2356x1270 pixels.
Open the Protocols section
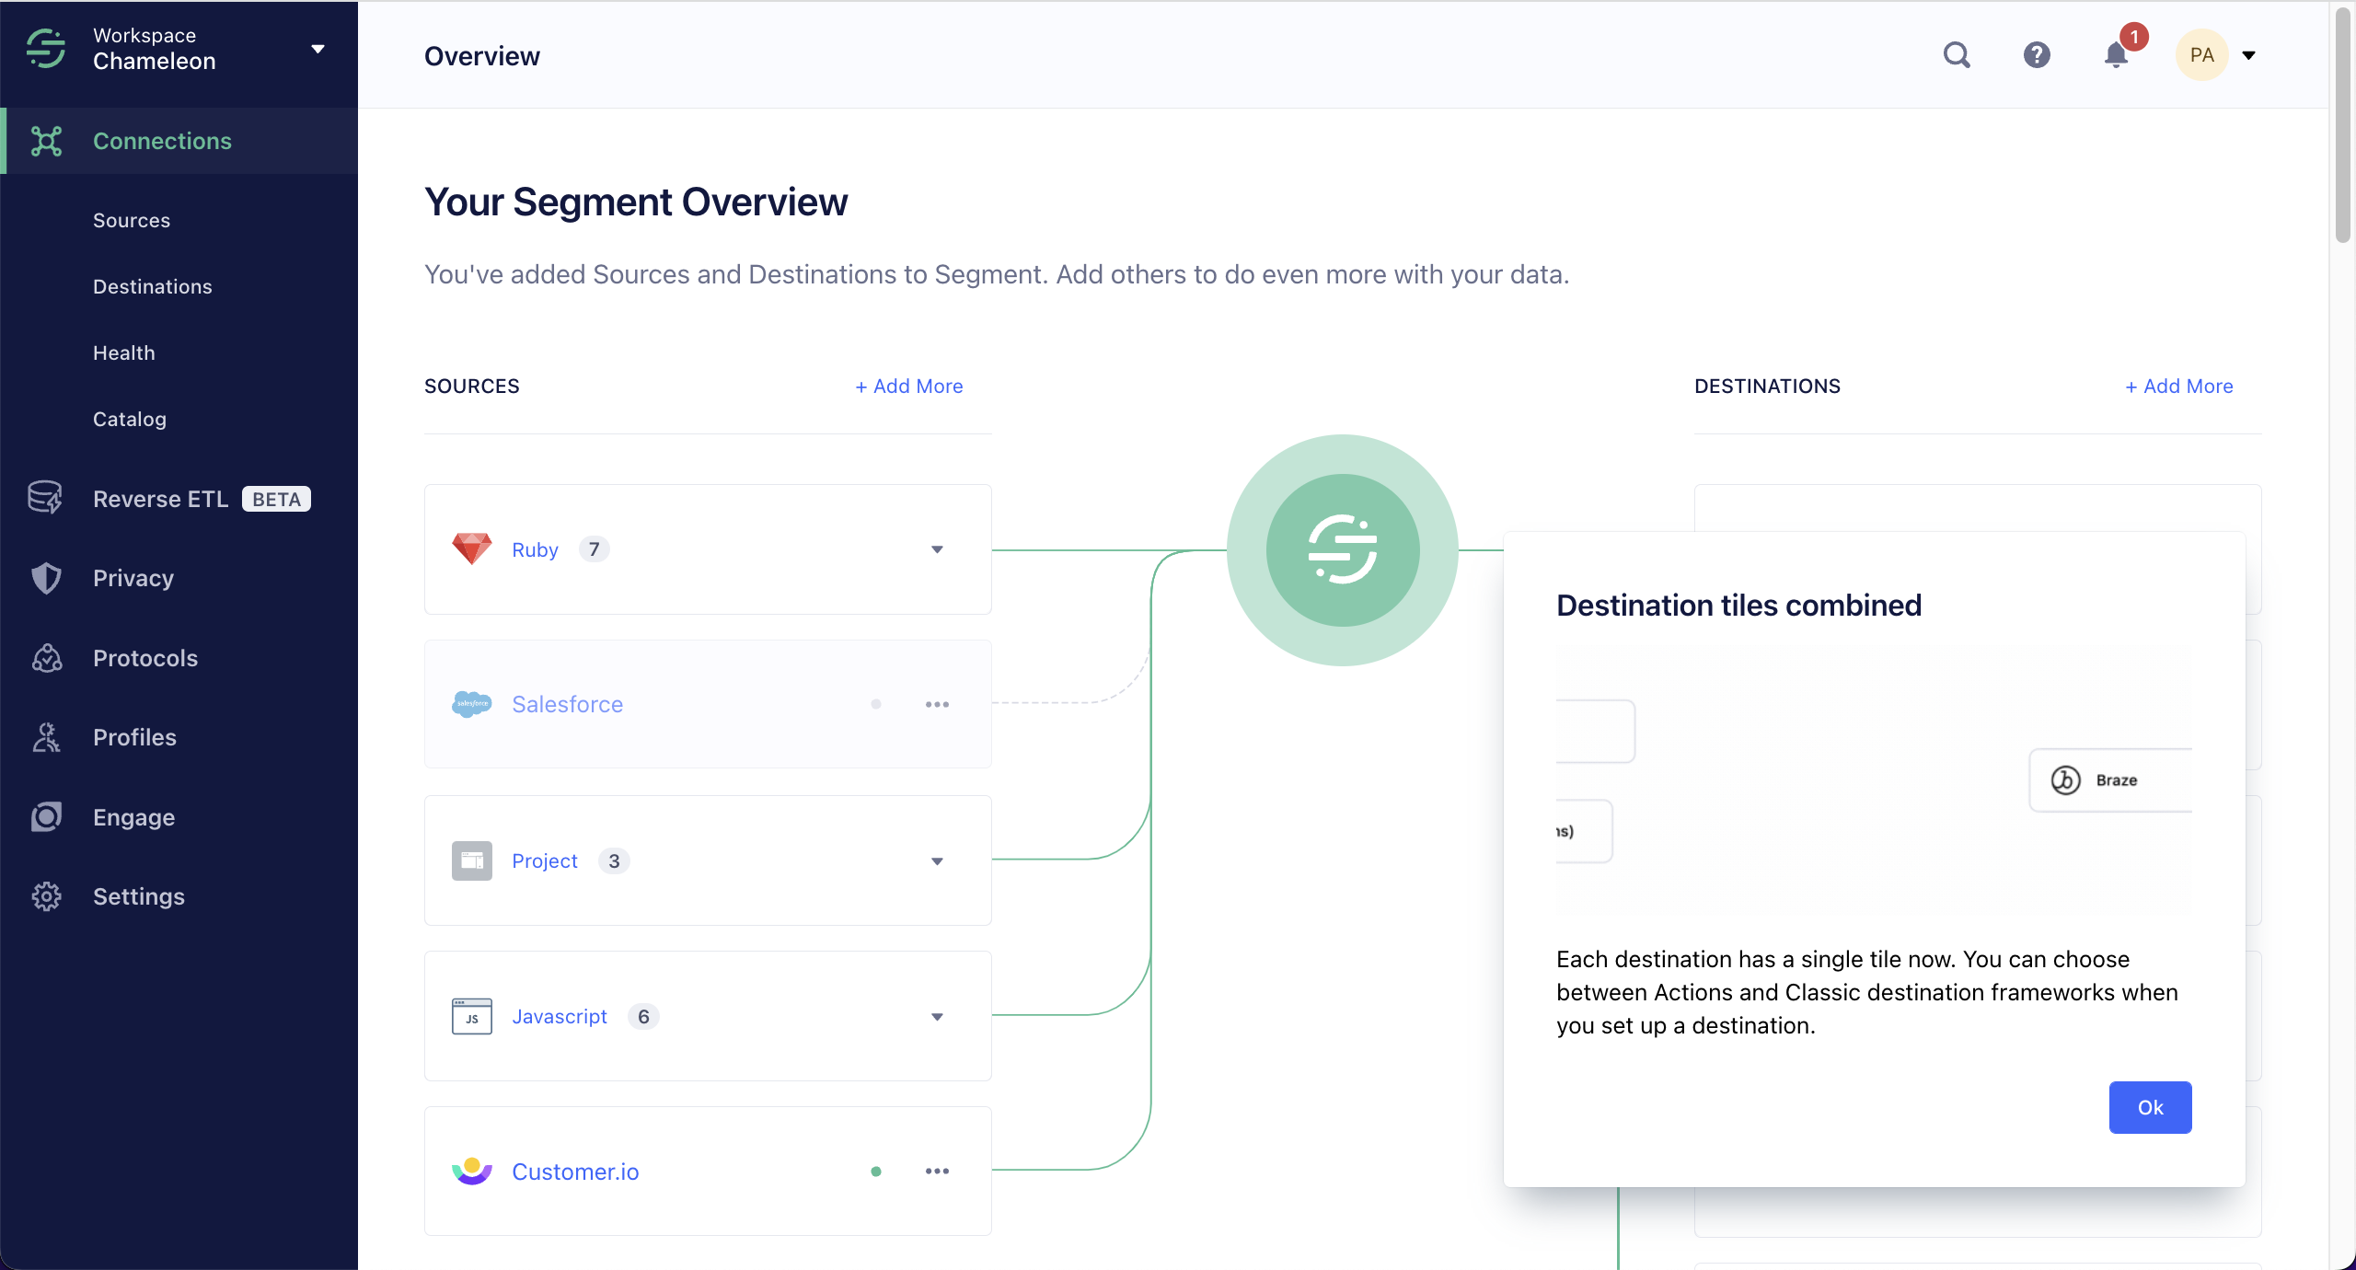point(145,658)
